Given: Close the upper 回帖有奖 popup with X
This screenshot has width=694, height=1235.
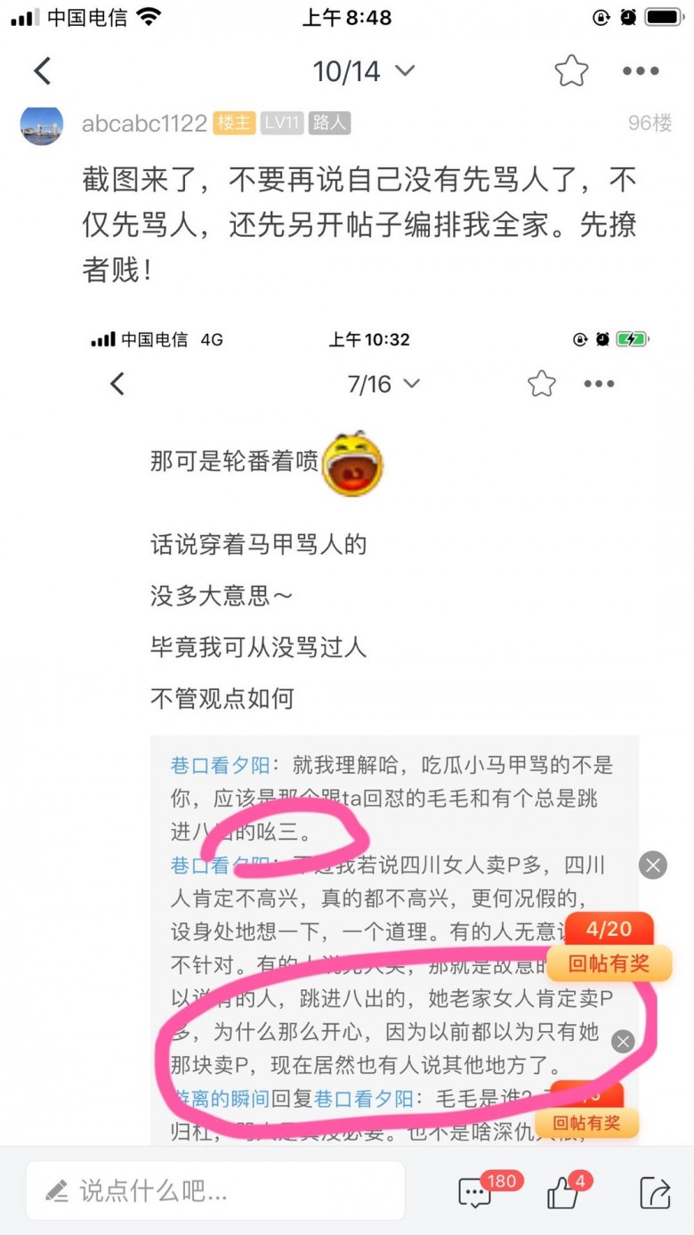Looking at the screenshot, I should tap(653, 865).
